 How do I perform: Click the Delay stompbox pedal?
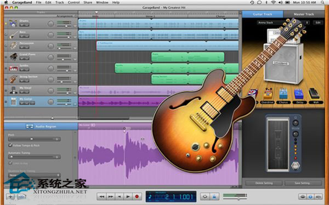pos(298,94)
